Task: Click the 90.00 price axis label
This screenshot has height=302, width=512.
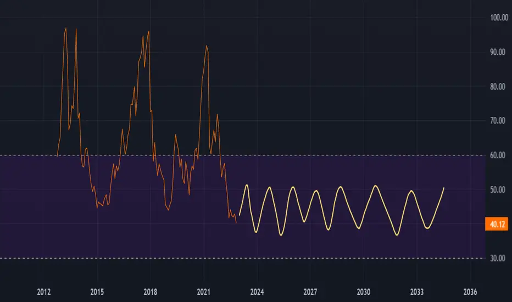Action: [x=498, y=52]
